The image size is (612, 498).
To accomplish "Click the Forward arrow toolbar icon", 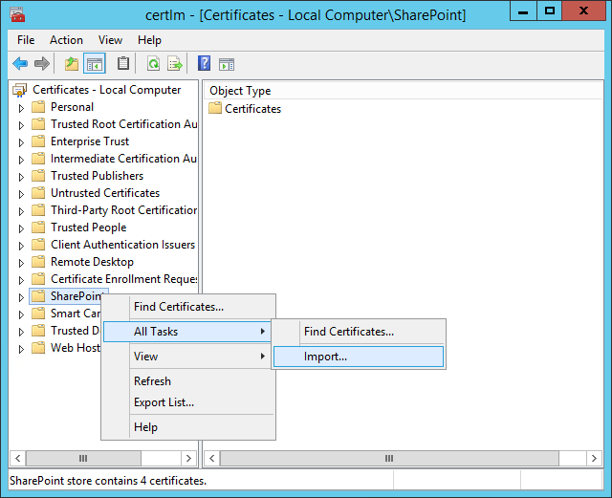I will pyautogui.click(x=42, y=64).
